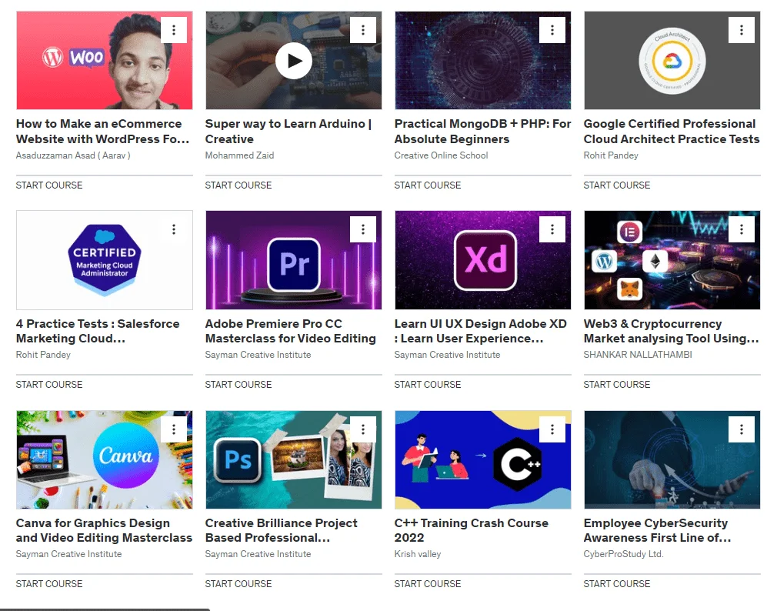Open title Google Certified Professional Cloud Architect
777x611 pixels.
[672, 132]
